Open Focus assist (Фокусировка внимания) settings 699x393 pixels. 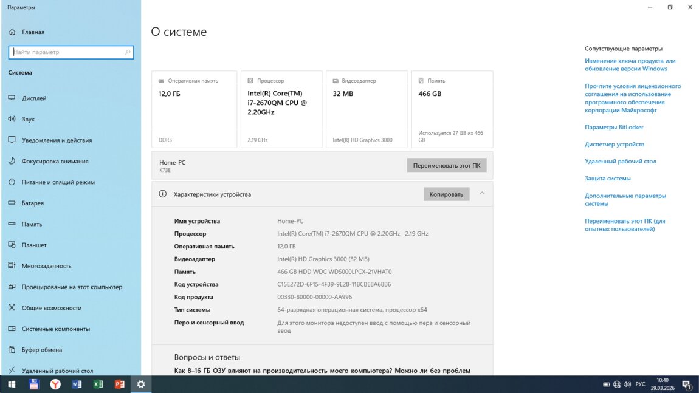(55, 162)
